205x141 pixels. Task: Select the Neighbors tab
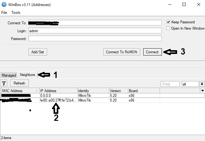coord(28,75)
